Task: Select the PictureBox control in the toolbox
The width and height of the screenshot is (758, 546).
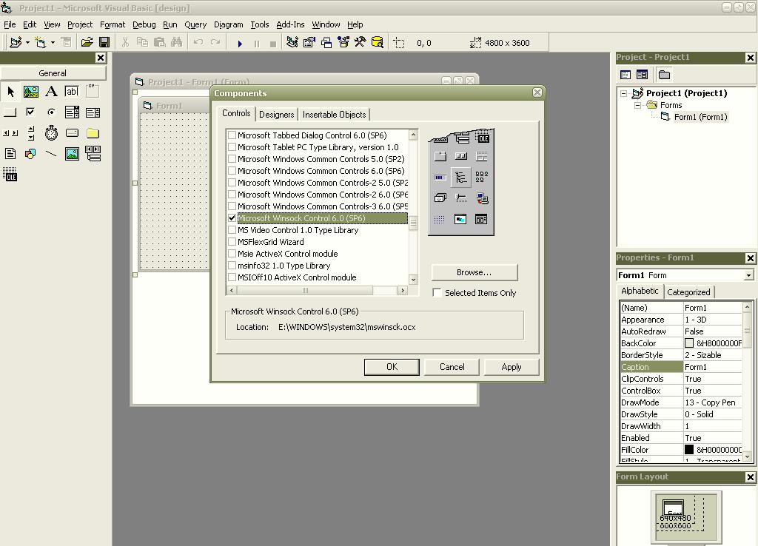Action: tap(31, 91)
